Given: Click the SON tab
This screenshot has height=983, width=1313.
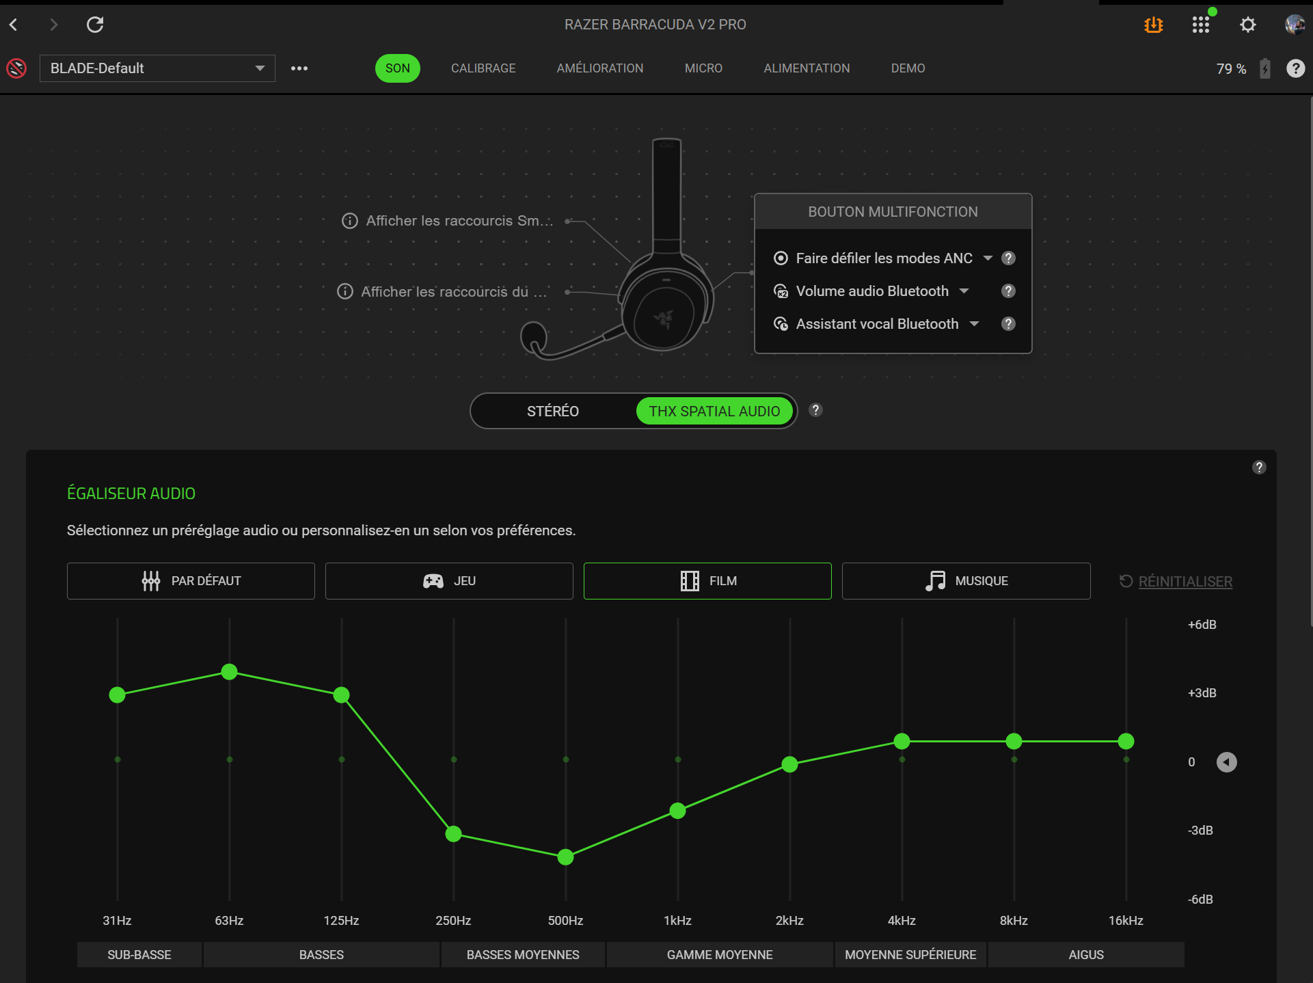Looking at the screenshot, I should point(398,68).
